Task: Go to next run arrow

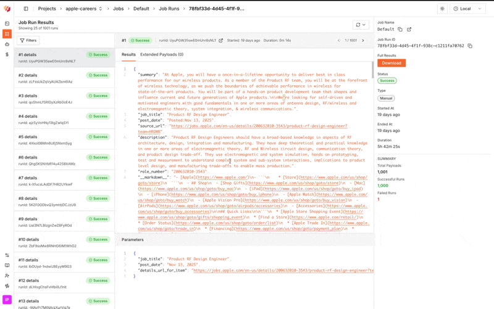Action: coord(363,41)
